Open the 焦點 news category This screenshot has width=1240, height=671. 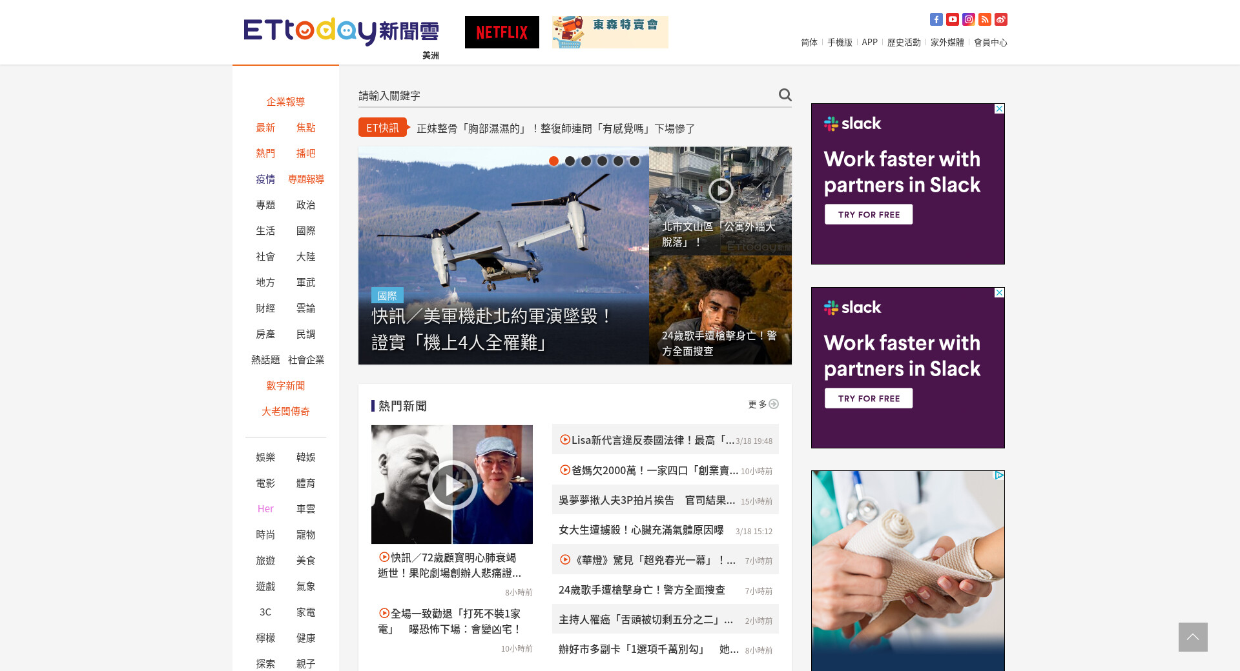tap(306, 128)
